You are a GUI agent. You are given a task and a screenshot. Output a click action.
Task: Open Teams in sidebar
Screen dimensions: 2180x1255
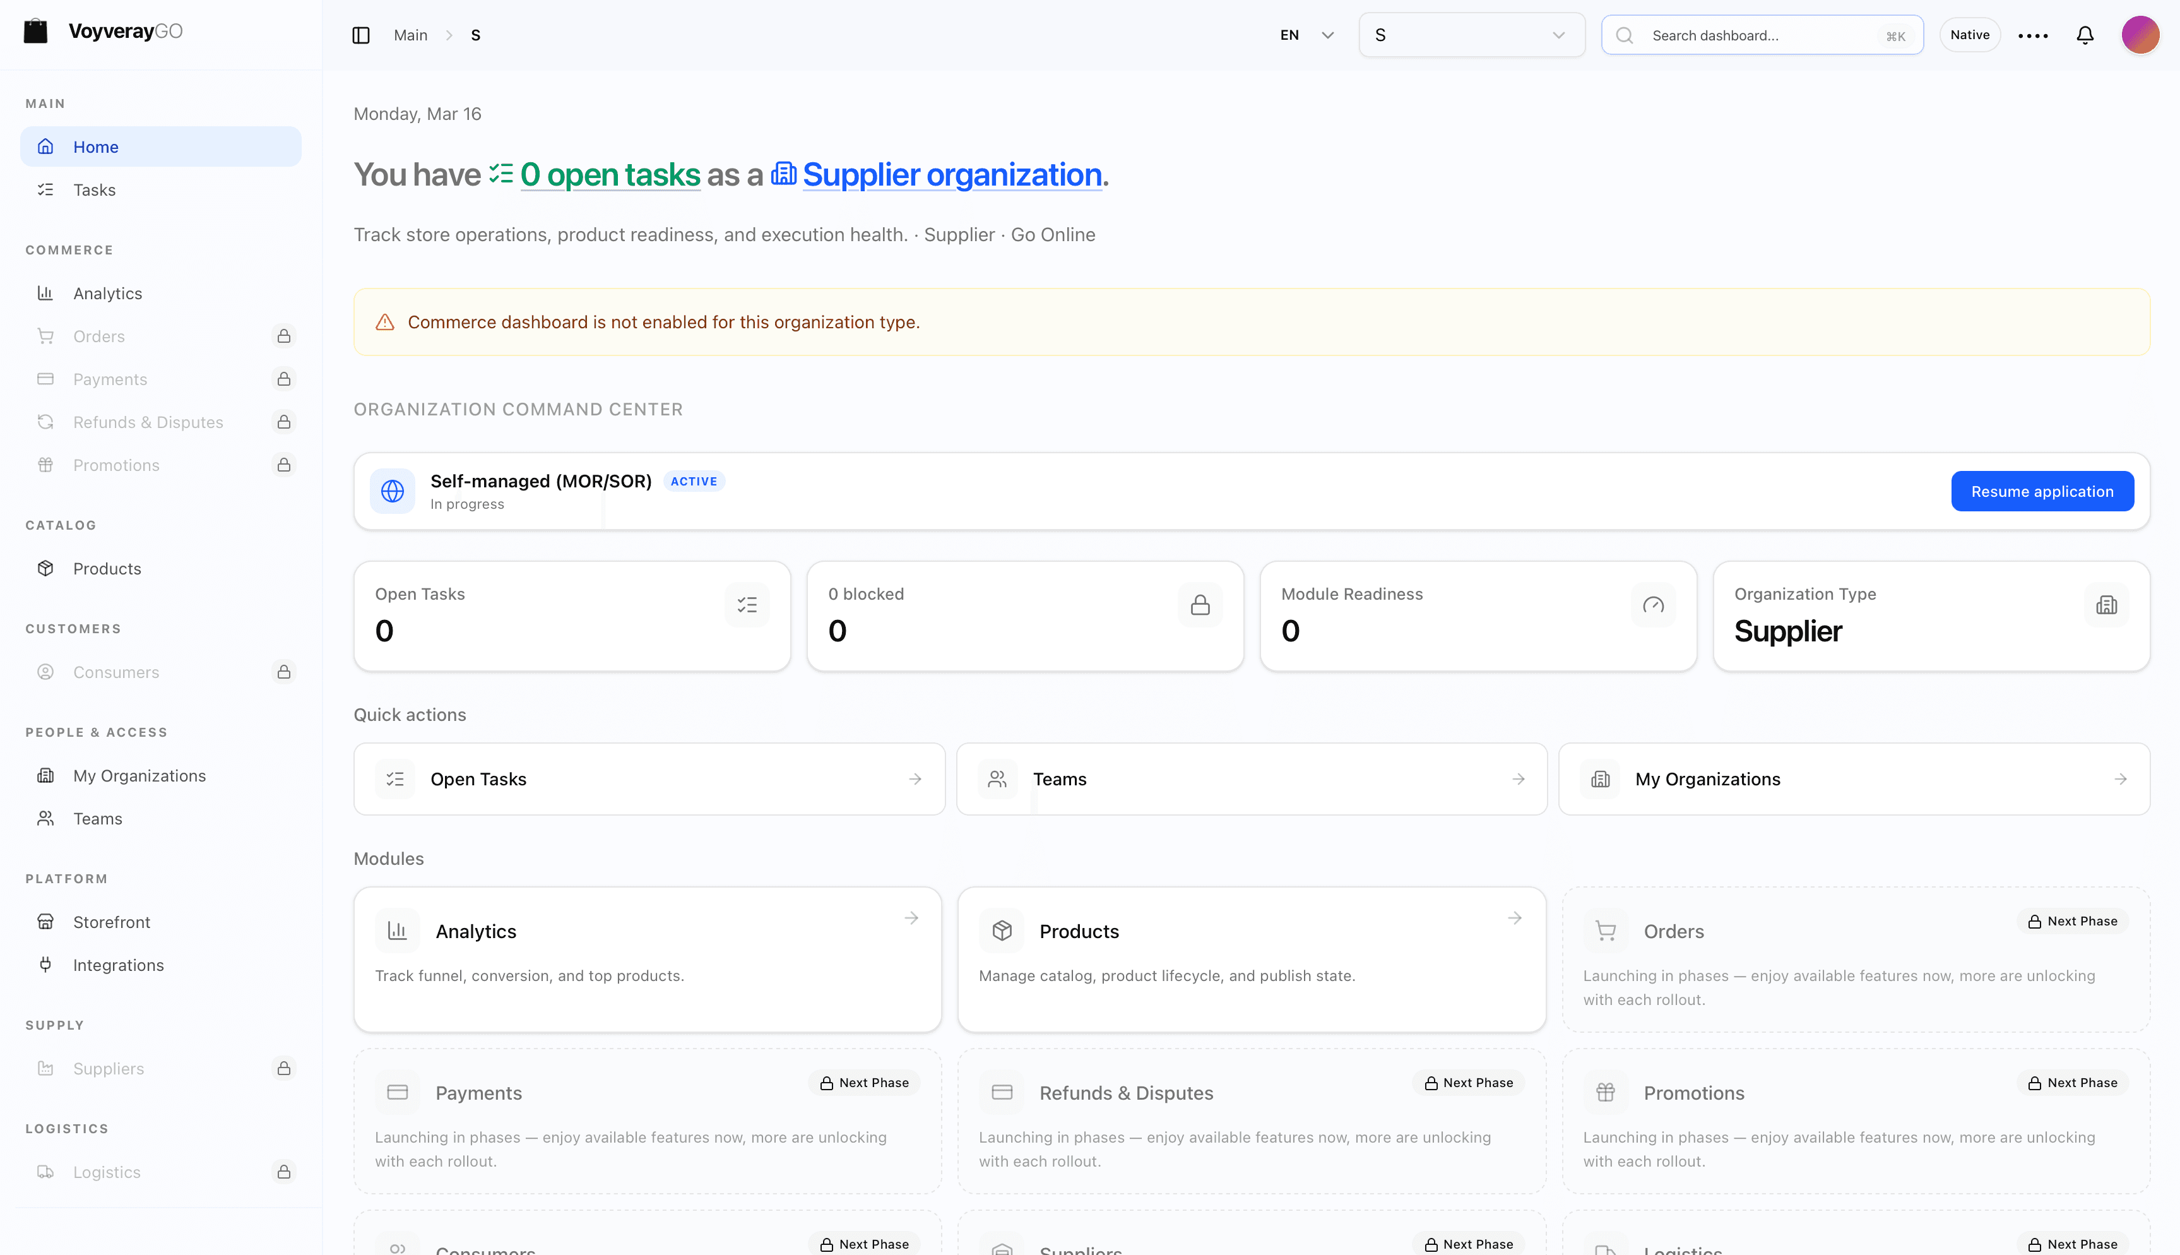point(161,819)
